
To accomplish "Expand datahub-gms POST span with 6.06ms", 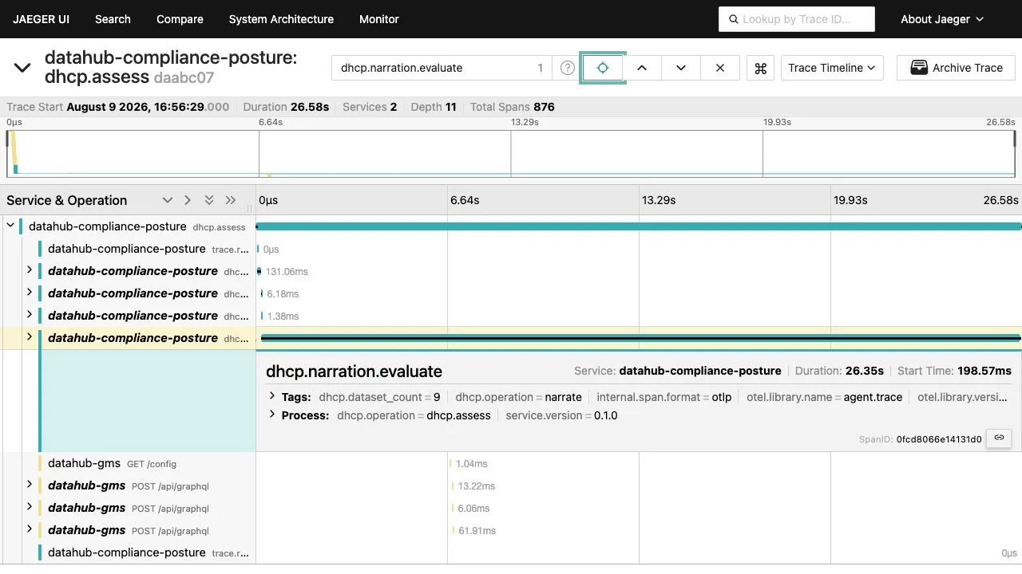I will (x=30, y=507).
